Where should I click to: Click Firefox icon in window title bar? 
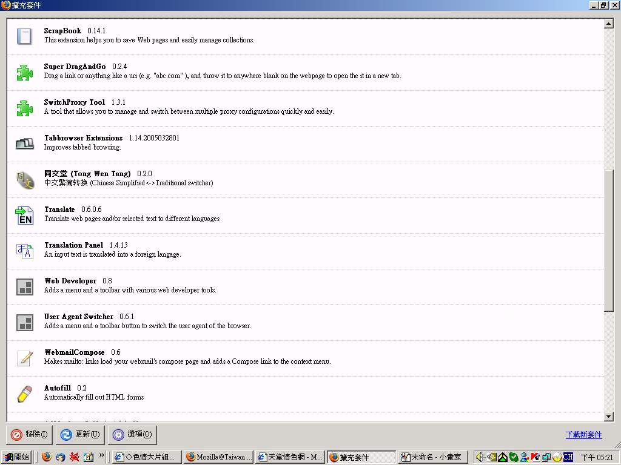pos(5,5)
